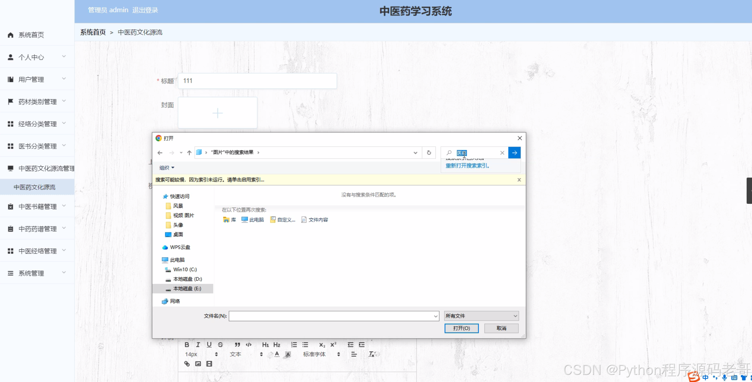Click the ordered list icon

click(294, 345)
